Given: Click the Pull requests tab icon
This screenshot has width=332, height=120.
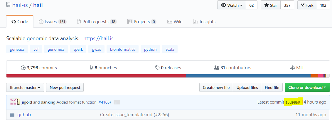Looking at the screenshot, I should (x=79, y=22).
